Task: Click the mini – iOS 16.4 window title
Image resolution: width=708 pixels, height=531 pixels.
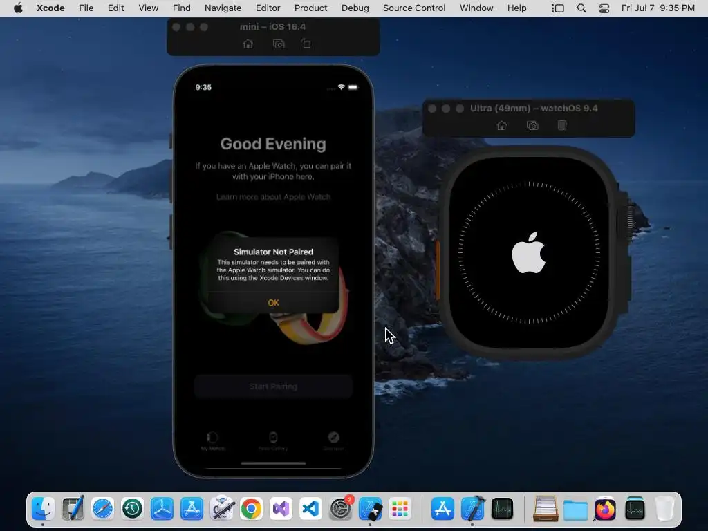Action: coord(272,27)
